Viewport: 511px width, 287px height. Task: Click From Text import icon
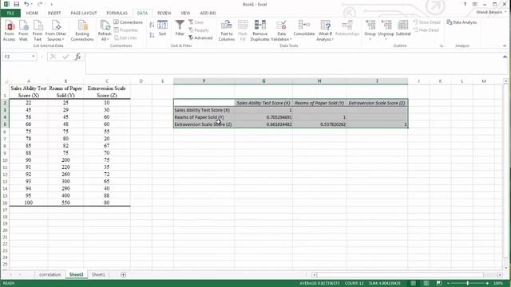point(38,30)
